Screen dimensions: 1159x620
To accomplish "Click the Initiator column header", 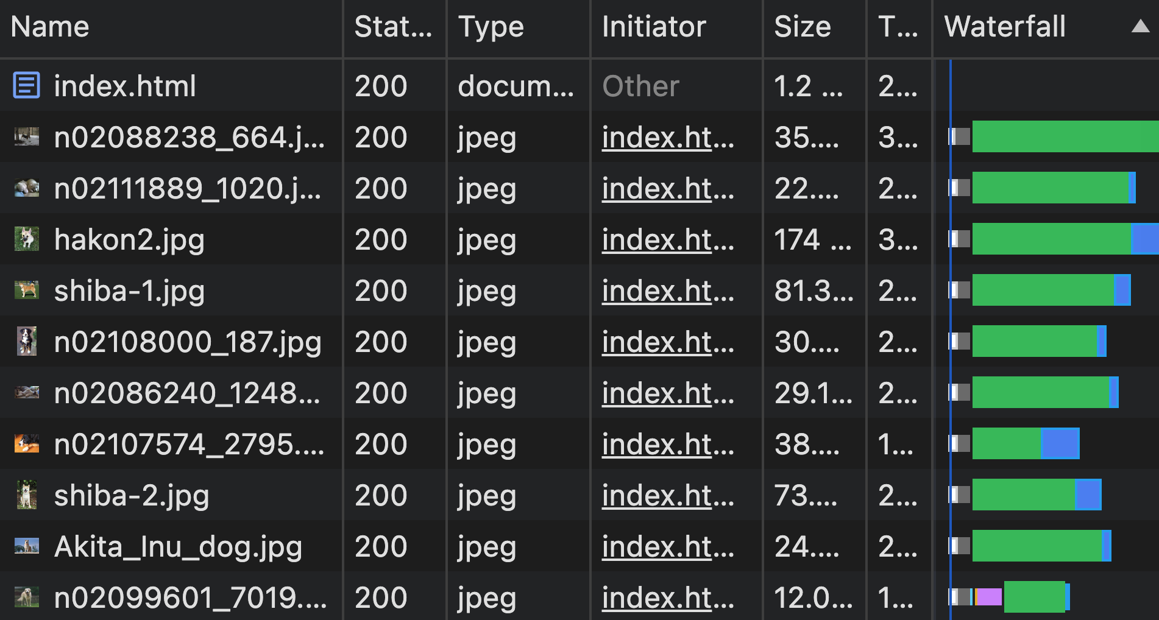I will click(653, 27).
